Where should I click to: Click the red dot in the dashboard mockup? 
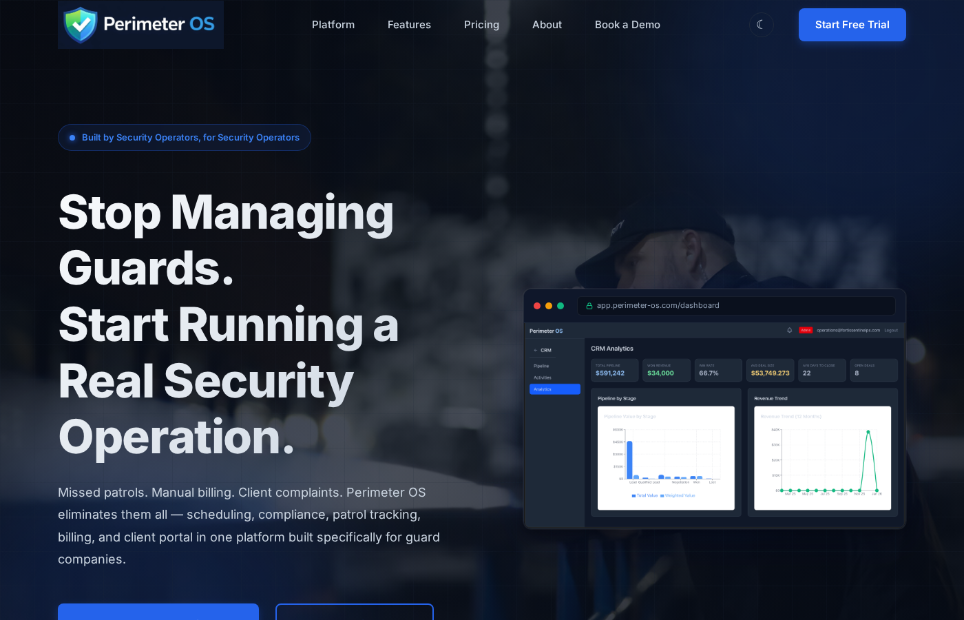click(537, 306)
